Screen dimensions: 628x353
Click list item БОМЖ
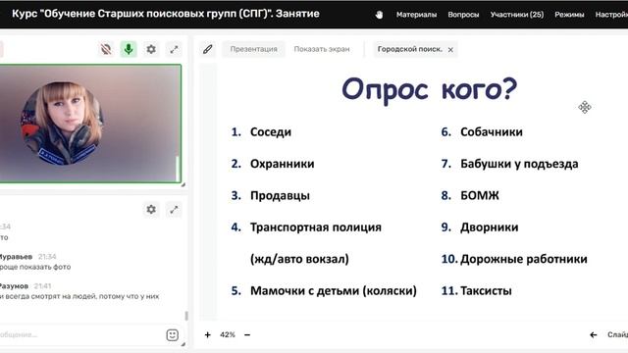480,196
